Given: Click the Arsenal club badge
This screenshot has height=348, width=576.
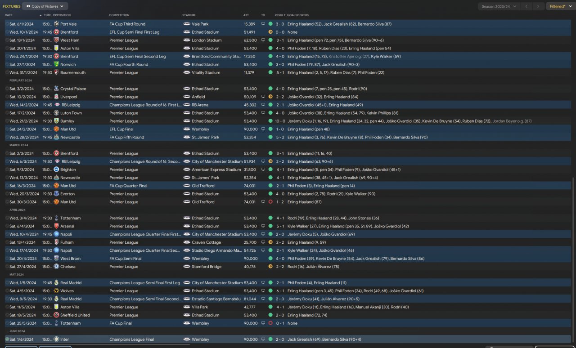Looking at the screenshot, I should [56, 226].
